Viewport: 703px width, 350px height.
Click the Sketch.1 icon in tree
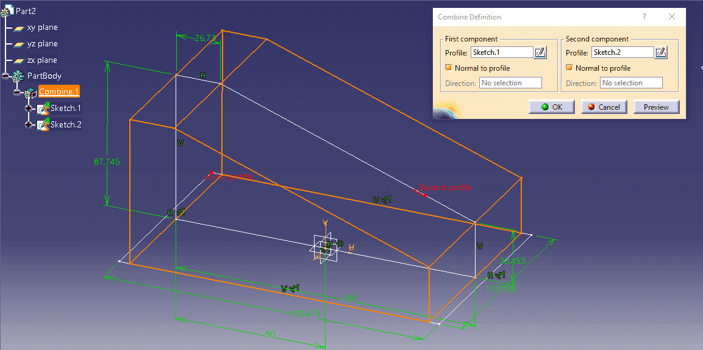click(x=43, y=109)
